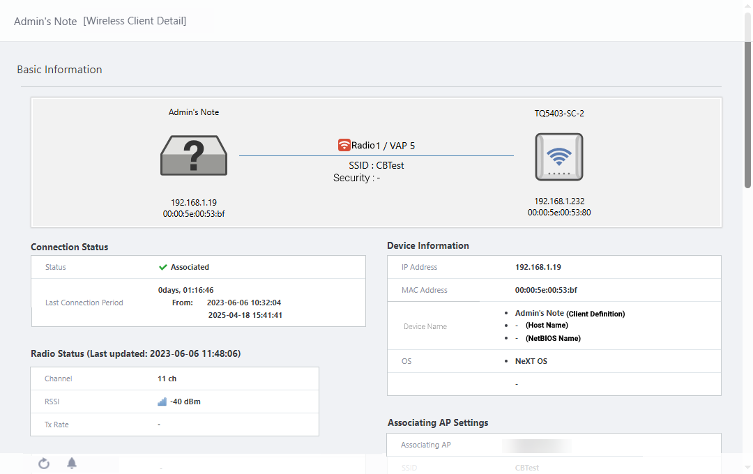Click the MAC address value in Device Information
753x474 pixels.
tap(546, 290)
